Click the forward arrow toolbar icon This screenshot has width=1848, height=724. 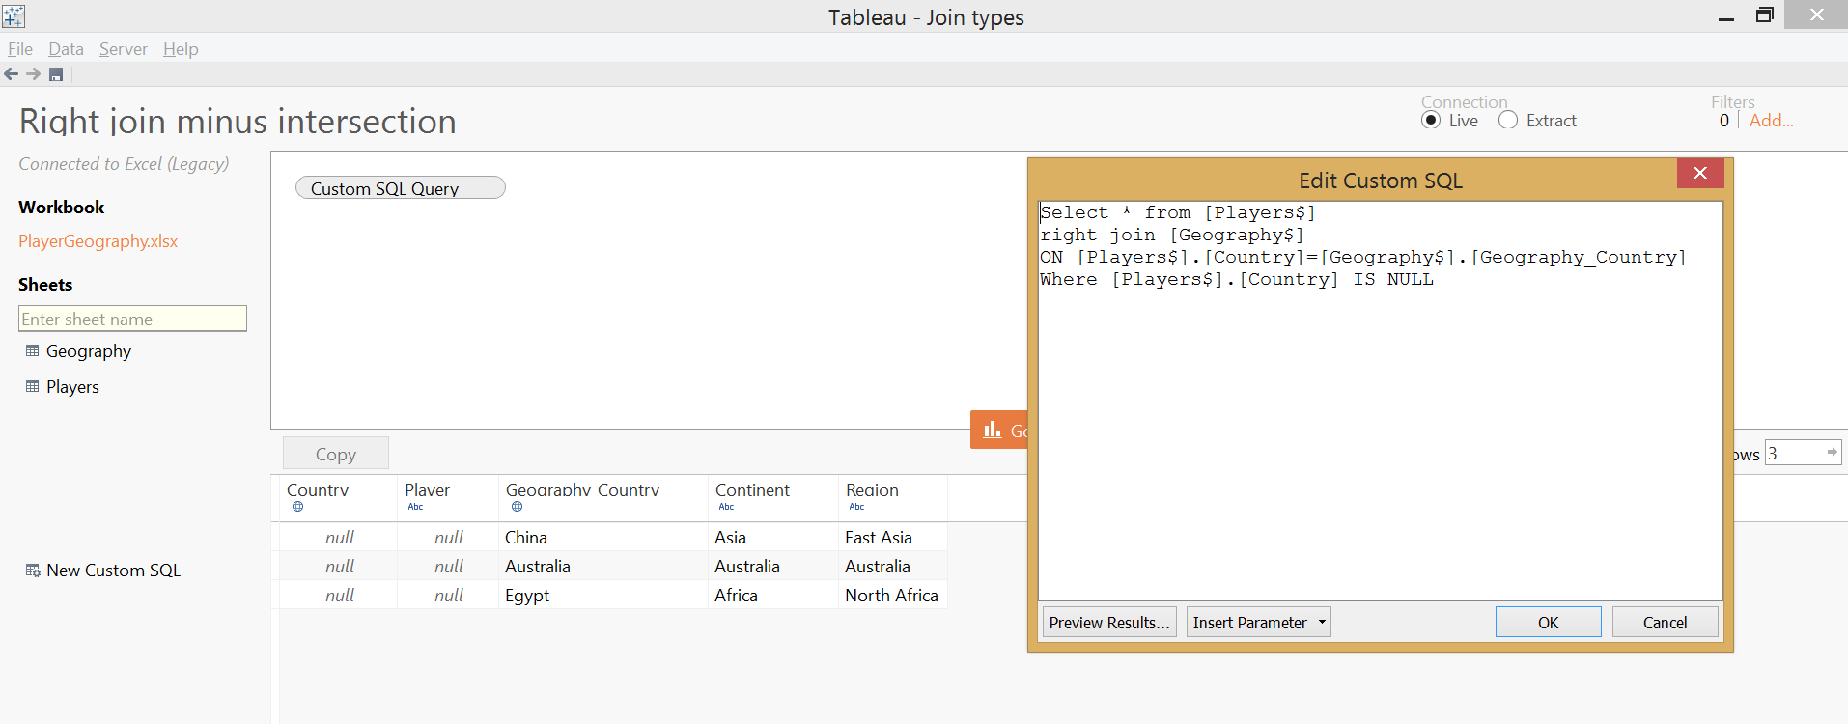pyautogui.click(x=34, y=74)
